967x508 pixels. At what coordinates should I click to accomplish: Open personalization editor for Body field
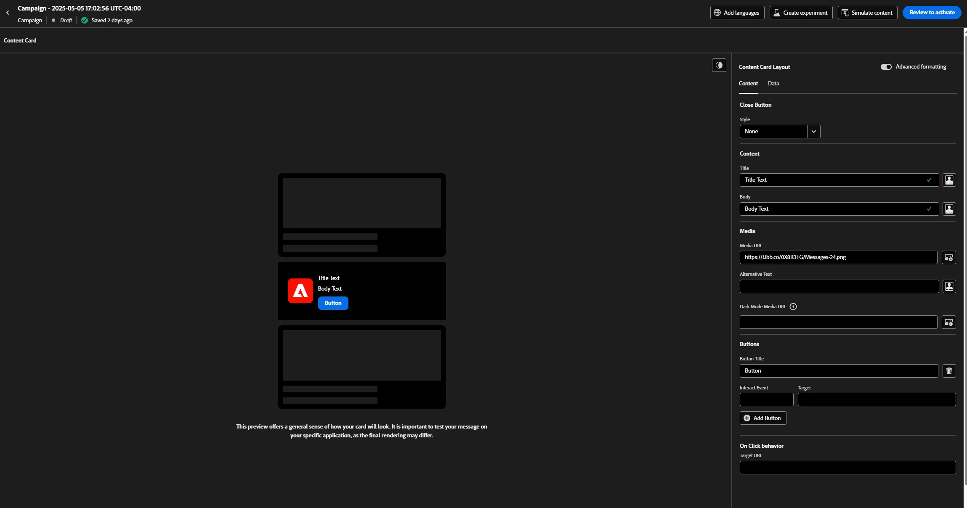pyautogui.click(x=949, y=209)
